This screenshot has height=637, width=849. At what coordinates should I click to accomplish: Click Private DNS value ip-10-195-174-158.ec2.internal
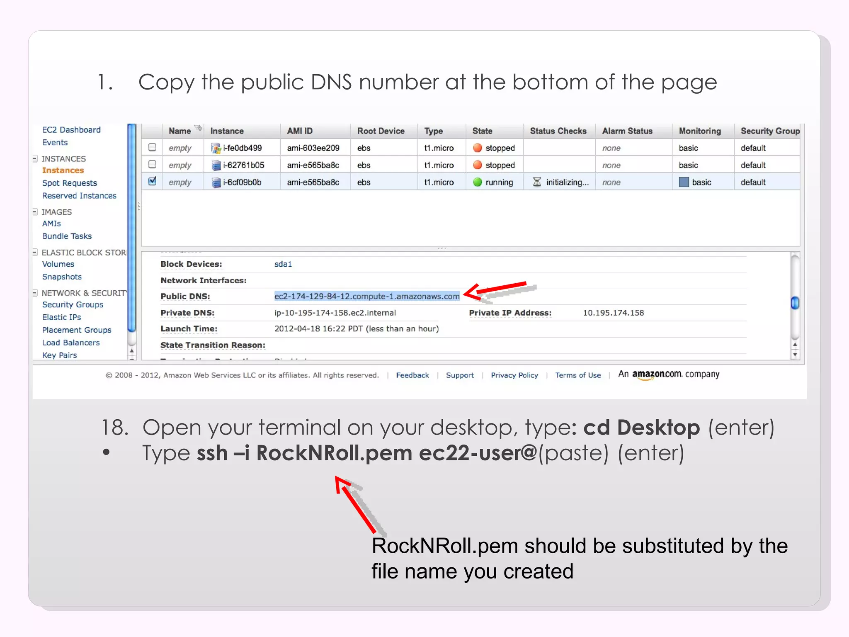pyautogui.click(x=335, y=313)
